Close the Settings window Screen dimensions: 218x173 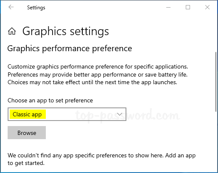point(207,7)
